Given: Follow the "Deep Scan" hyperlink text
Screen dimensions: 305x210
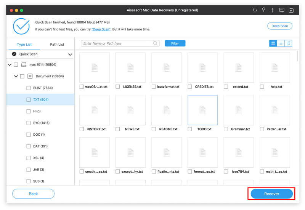Looking at the screenshot, I should point(101,29).
